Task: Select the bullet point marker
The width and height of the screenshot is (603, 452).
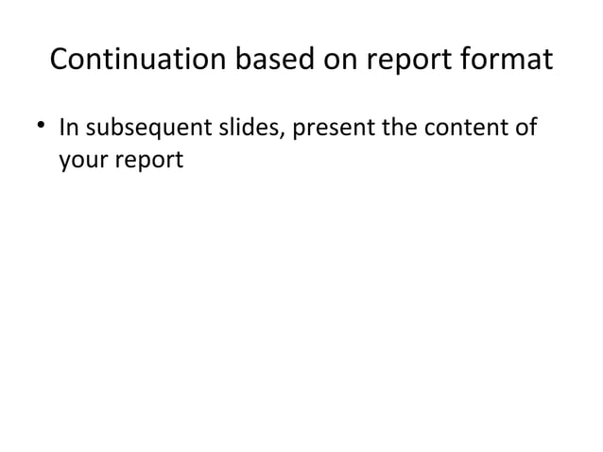Action: (42, 125)
